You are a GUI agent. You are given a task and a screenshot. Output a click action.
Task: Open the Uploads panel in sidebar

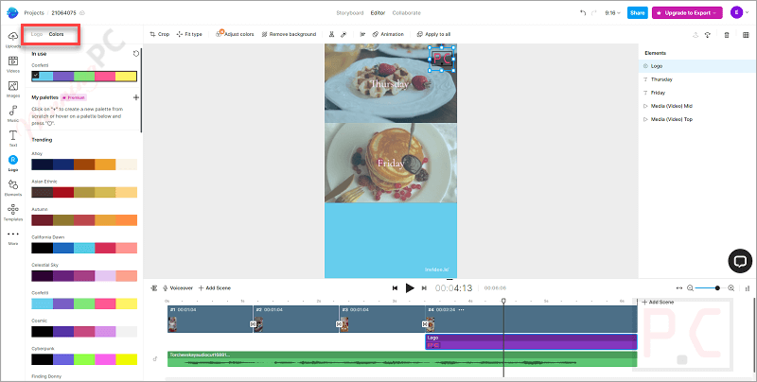pos(13,39)
